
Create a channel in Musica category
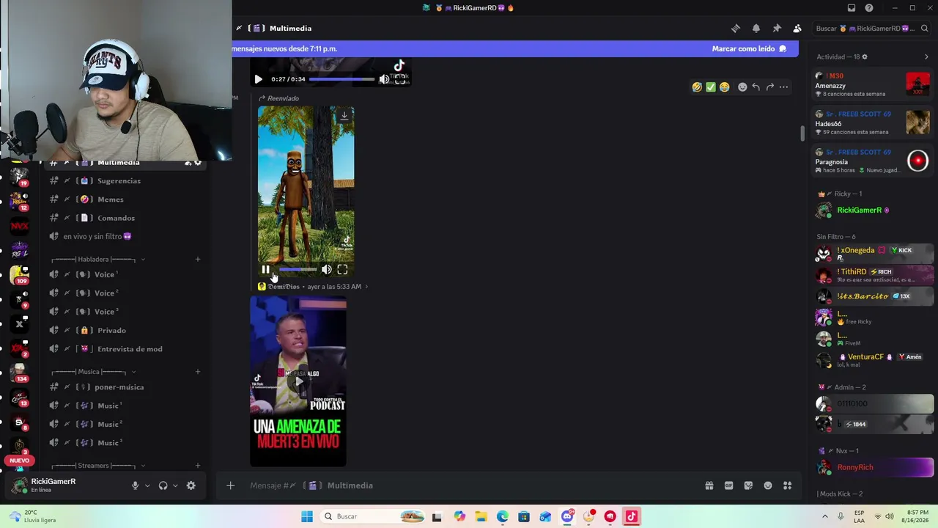pos(198,372)
